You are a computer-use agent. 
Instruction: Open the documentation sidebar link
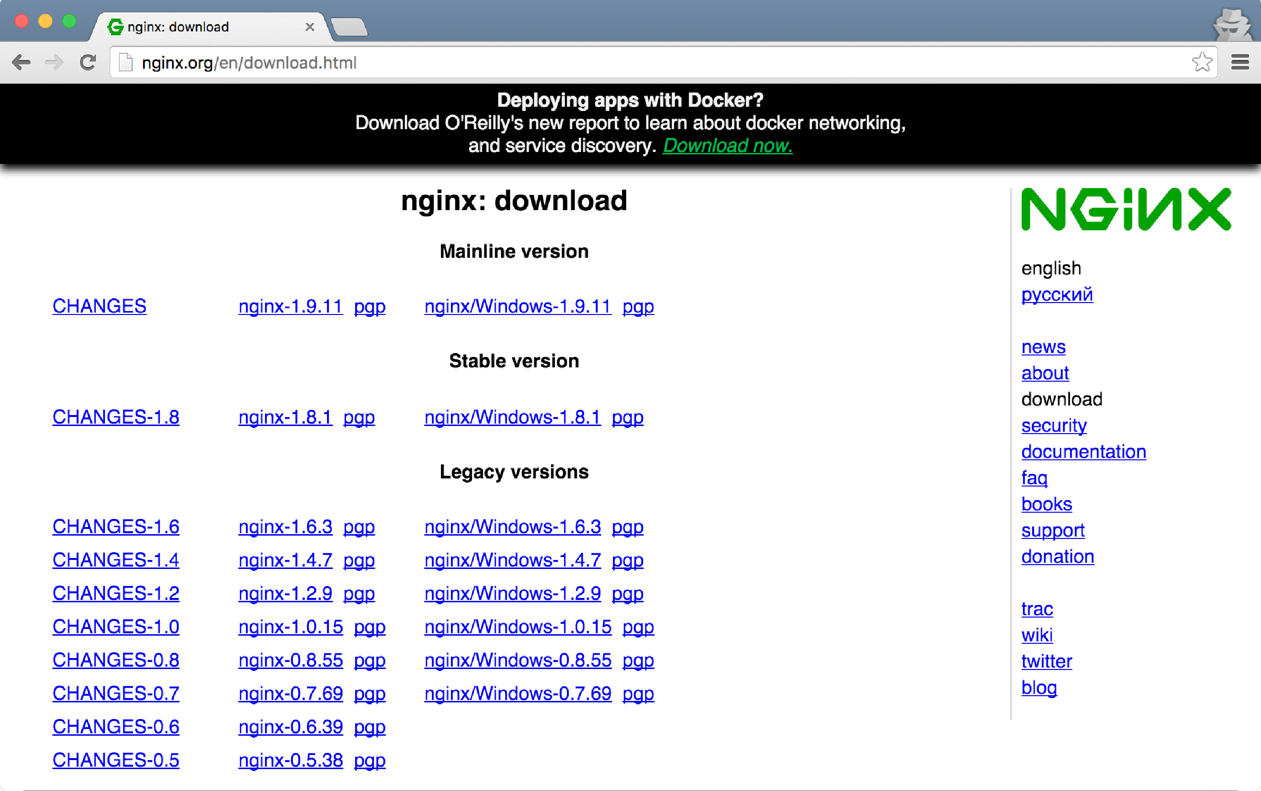click(x=1084, y=451)
